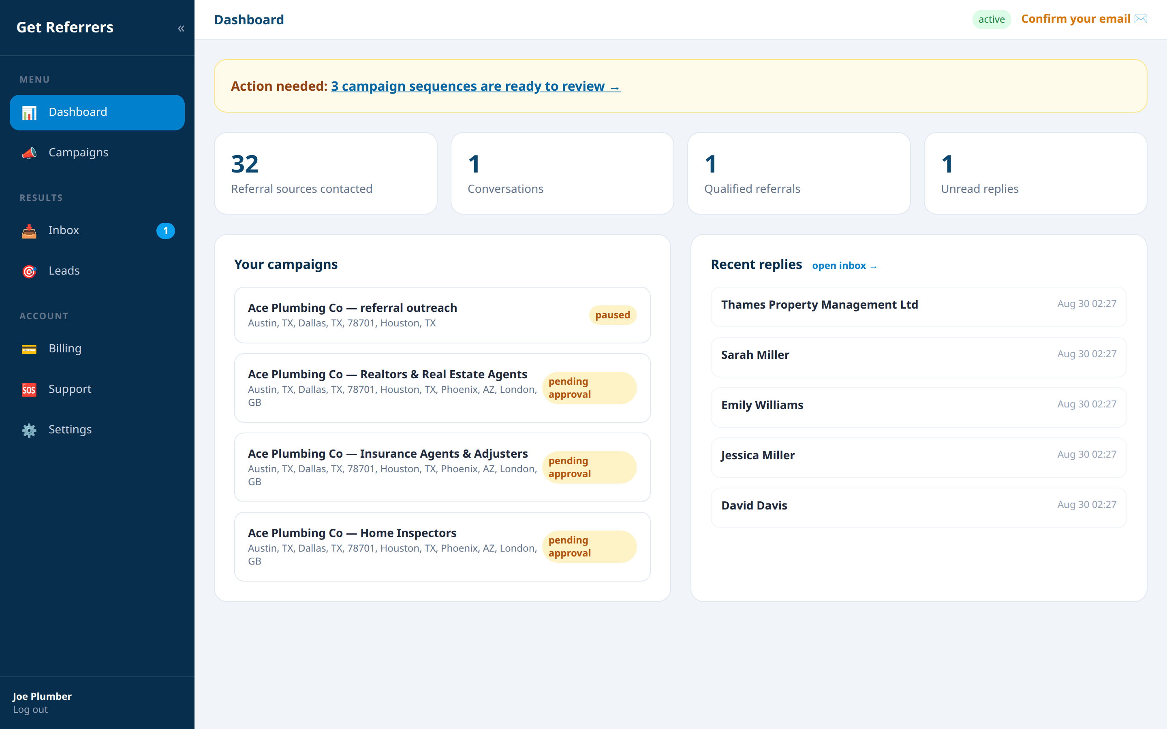Click the Settings gear icon

pos(29,430)
